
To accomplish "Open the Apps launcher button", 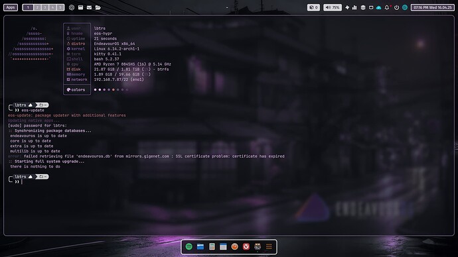I will (x=11, y=7).
